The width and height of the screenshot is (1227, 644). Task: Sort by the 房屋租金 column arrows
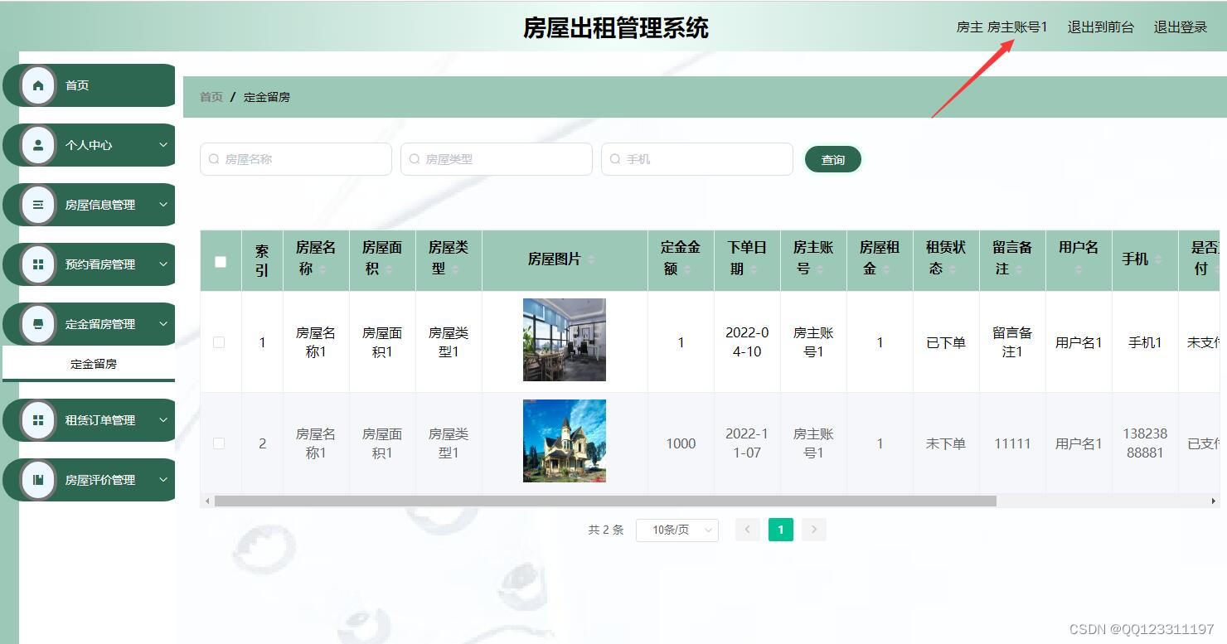(x=886, y=269)
